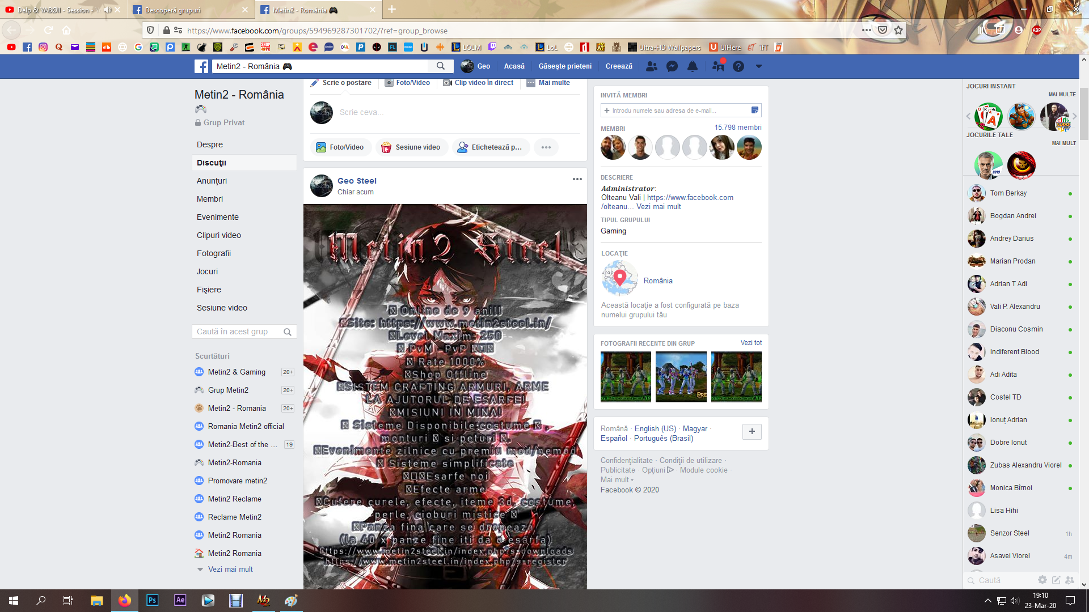Click the chat sidebar settings gear

(1042, 580)
